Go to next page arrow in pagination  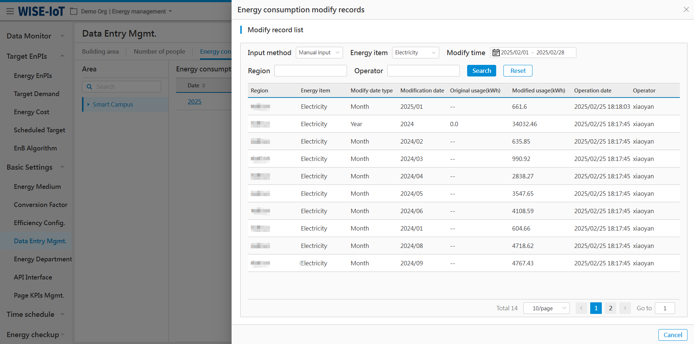point(625,308)
